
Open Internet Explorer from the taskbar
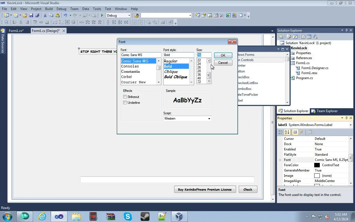point(42,216)
